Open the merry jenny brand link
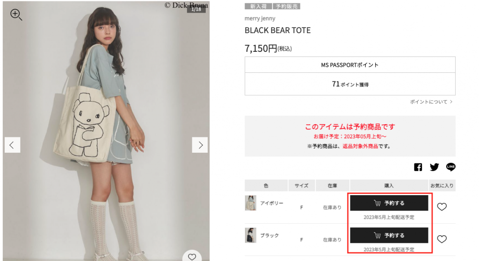The height and width of the screenshot is (261, 479). [x=260, y=19]
